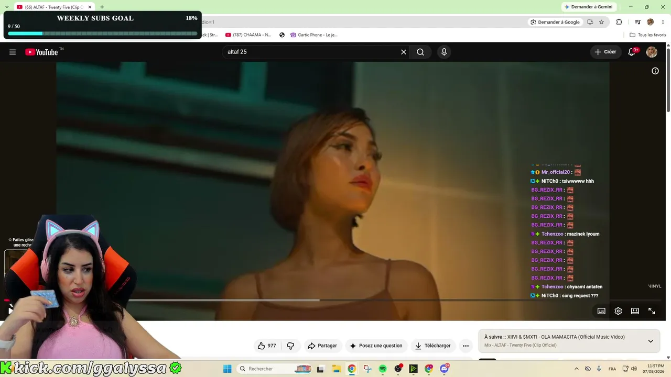Show hidden system tray icons chevron

coord(577,369)
